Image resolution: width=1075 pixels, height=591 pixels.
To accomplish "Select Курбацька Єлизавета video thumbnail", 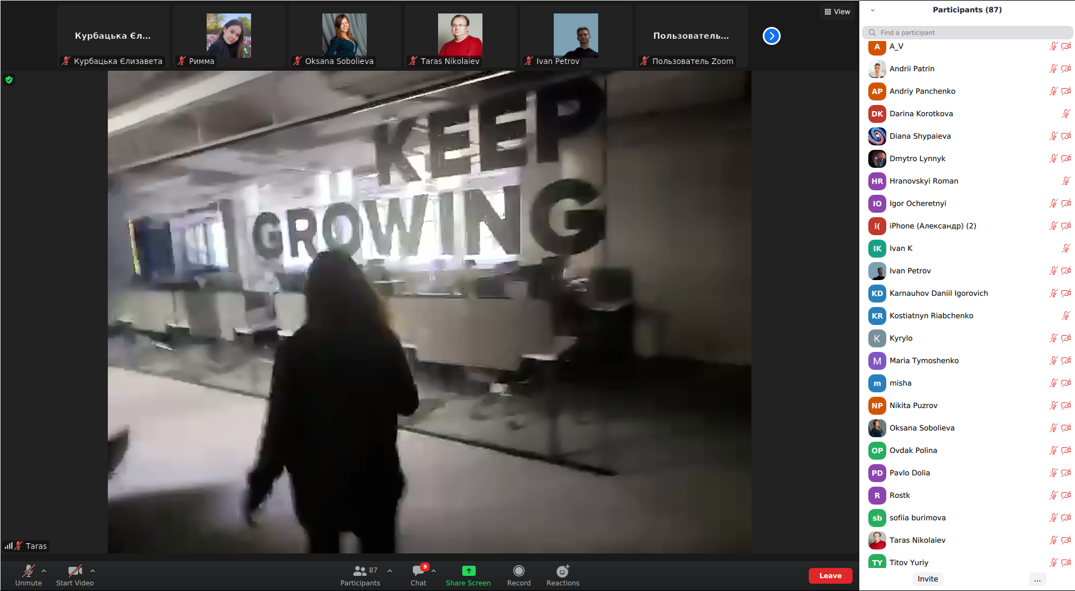I will click(x=113, y=36).
